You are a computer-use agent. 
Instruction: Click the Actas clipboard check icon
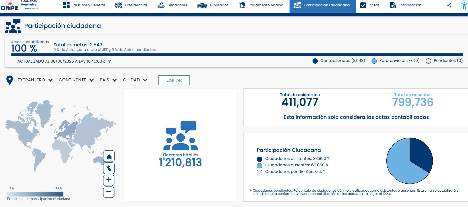(363, 5)
